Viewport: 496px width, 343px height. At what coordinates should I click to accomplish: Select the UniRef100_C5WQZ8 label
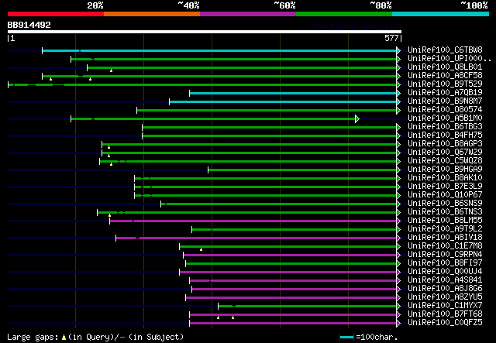[445, 160]
